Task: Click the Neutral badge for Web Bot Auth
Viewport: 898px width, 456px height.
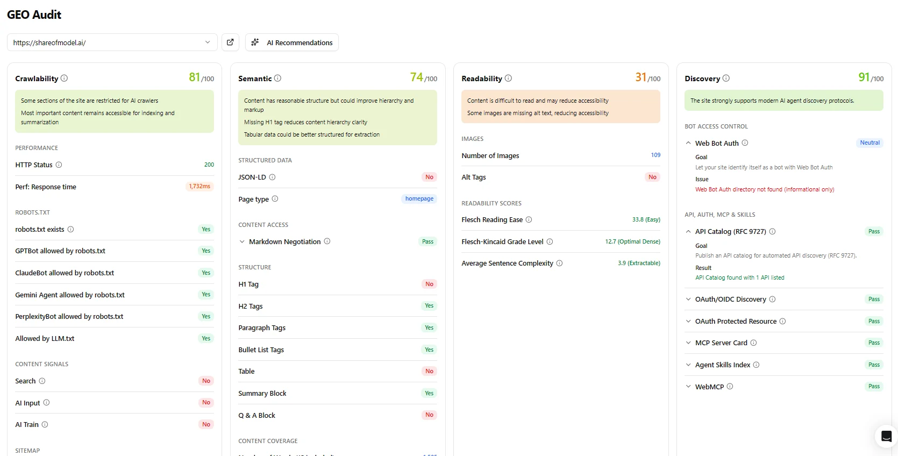Action: coord(870,143)
